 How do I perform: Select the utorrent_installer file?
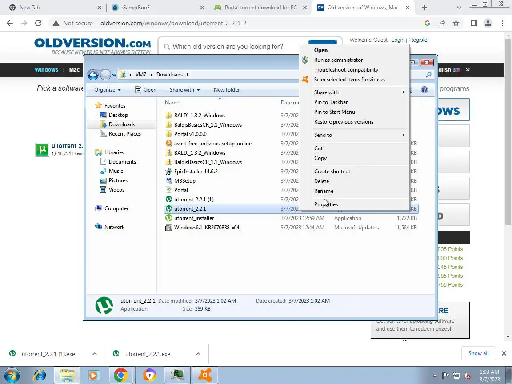[194, 218]
